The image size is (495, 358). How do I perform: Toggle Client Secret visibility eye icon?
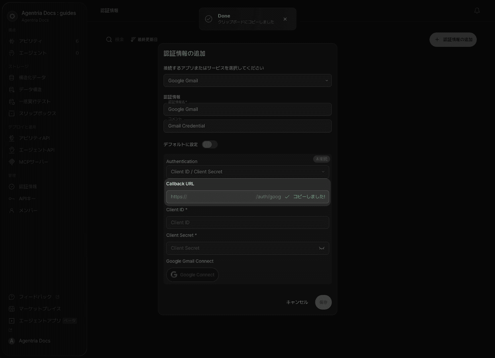click(322, 248)
